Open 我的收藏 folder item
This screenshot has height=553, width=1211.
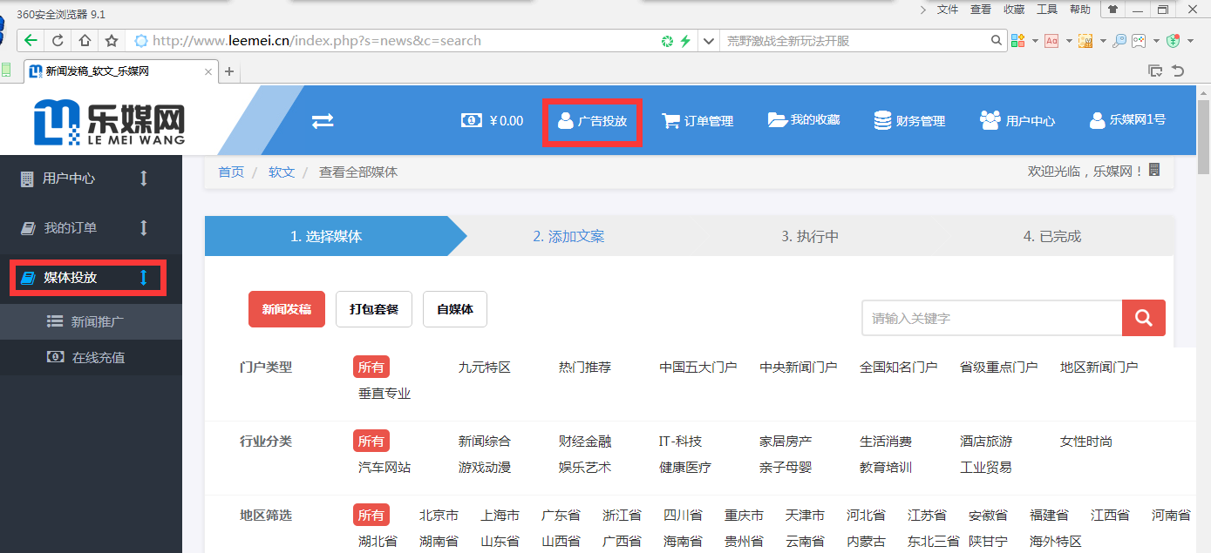pyautogui.click(x=803, y=120)
